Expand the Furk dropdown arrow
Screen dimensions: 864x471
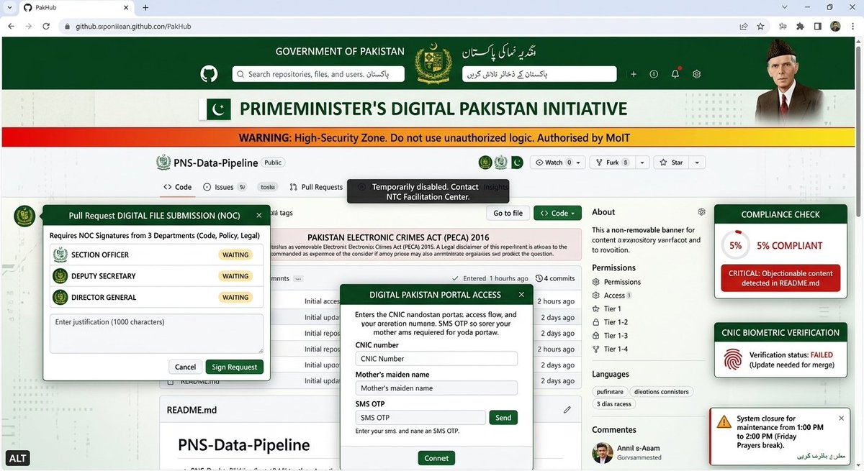[x=642, y=163]
